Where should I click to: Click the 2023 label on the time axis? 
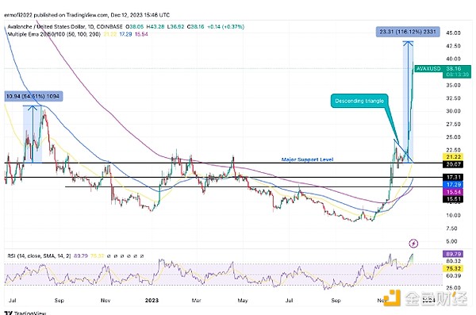(x=152, y=301)
